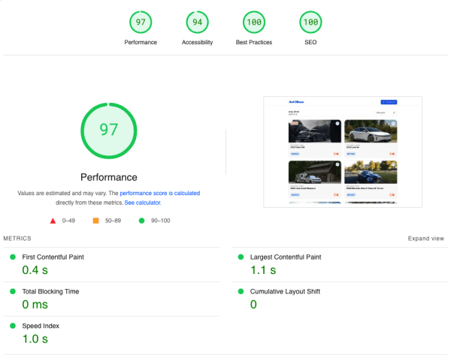
Task: Click the Performance score gauge showing 97
Action: click(141, 22)
